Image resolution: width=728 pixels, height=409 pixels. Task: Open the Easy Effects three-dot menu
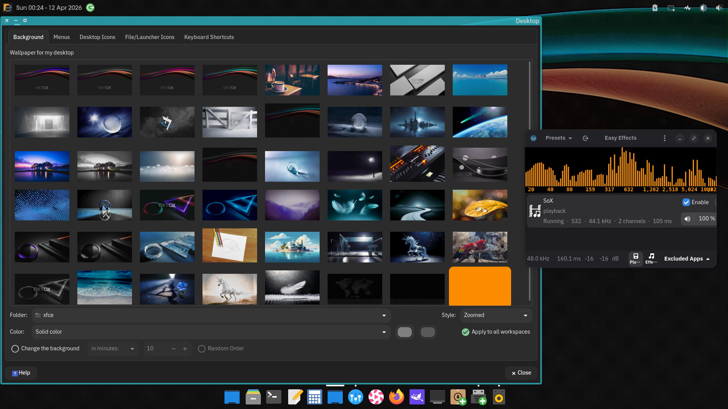pyautogui.click(x=664, y=138)
